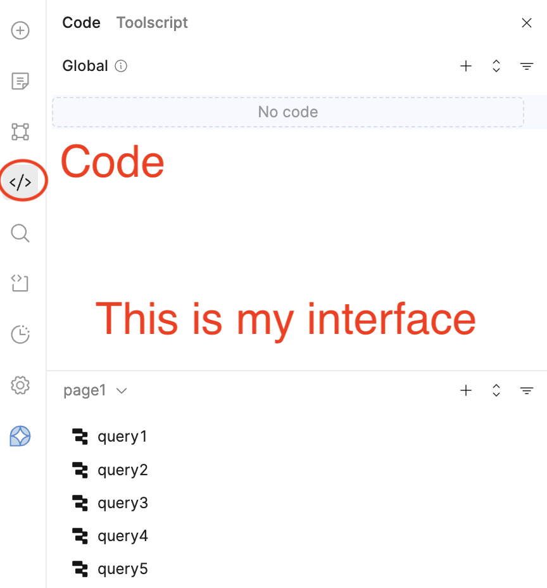Image resolution: width=547 pixels, height=588 pixels.
Task: Expand or collapse the Global section
Action: point(496,66)
